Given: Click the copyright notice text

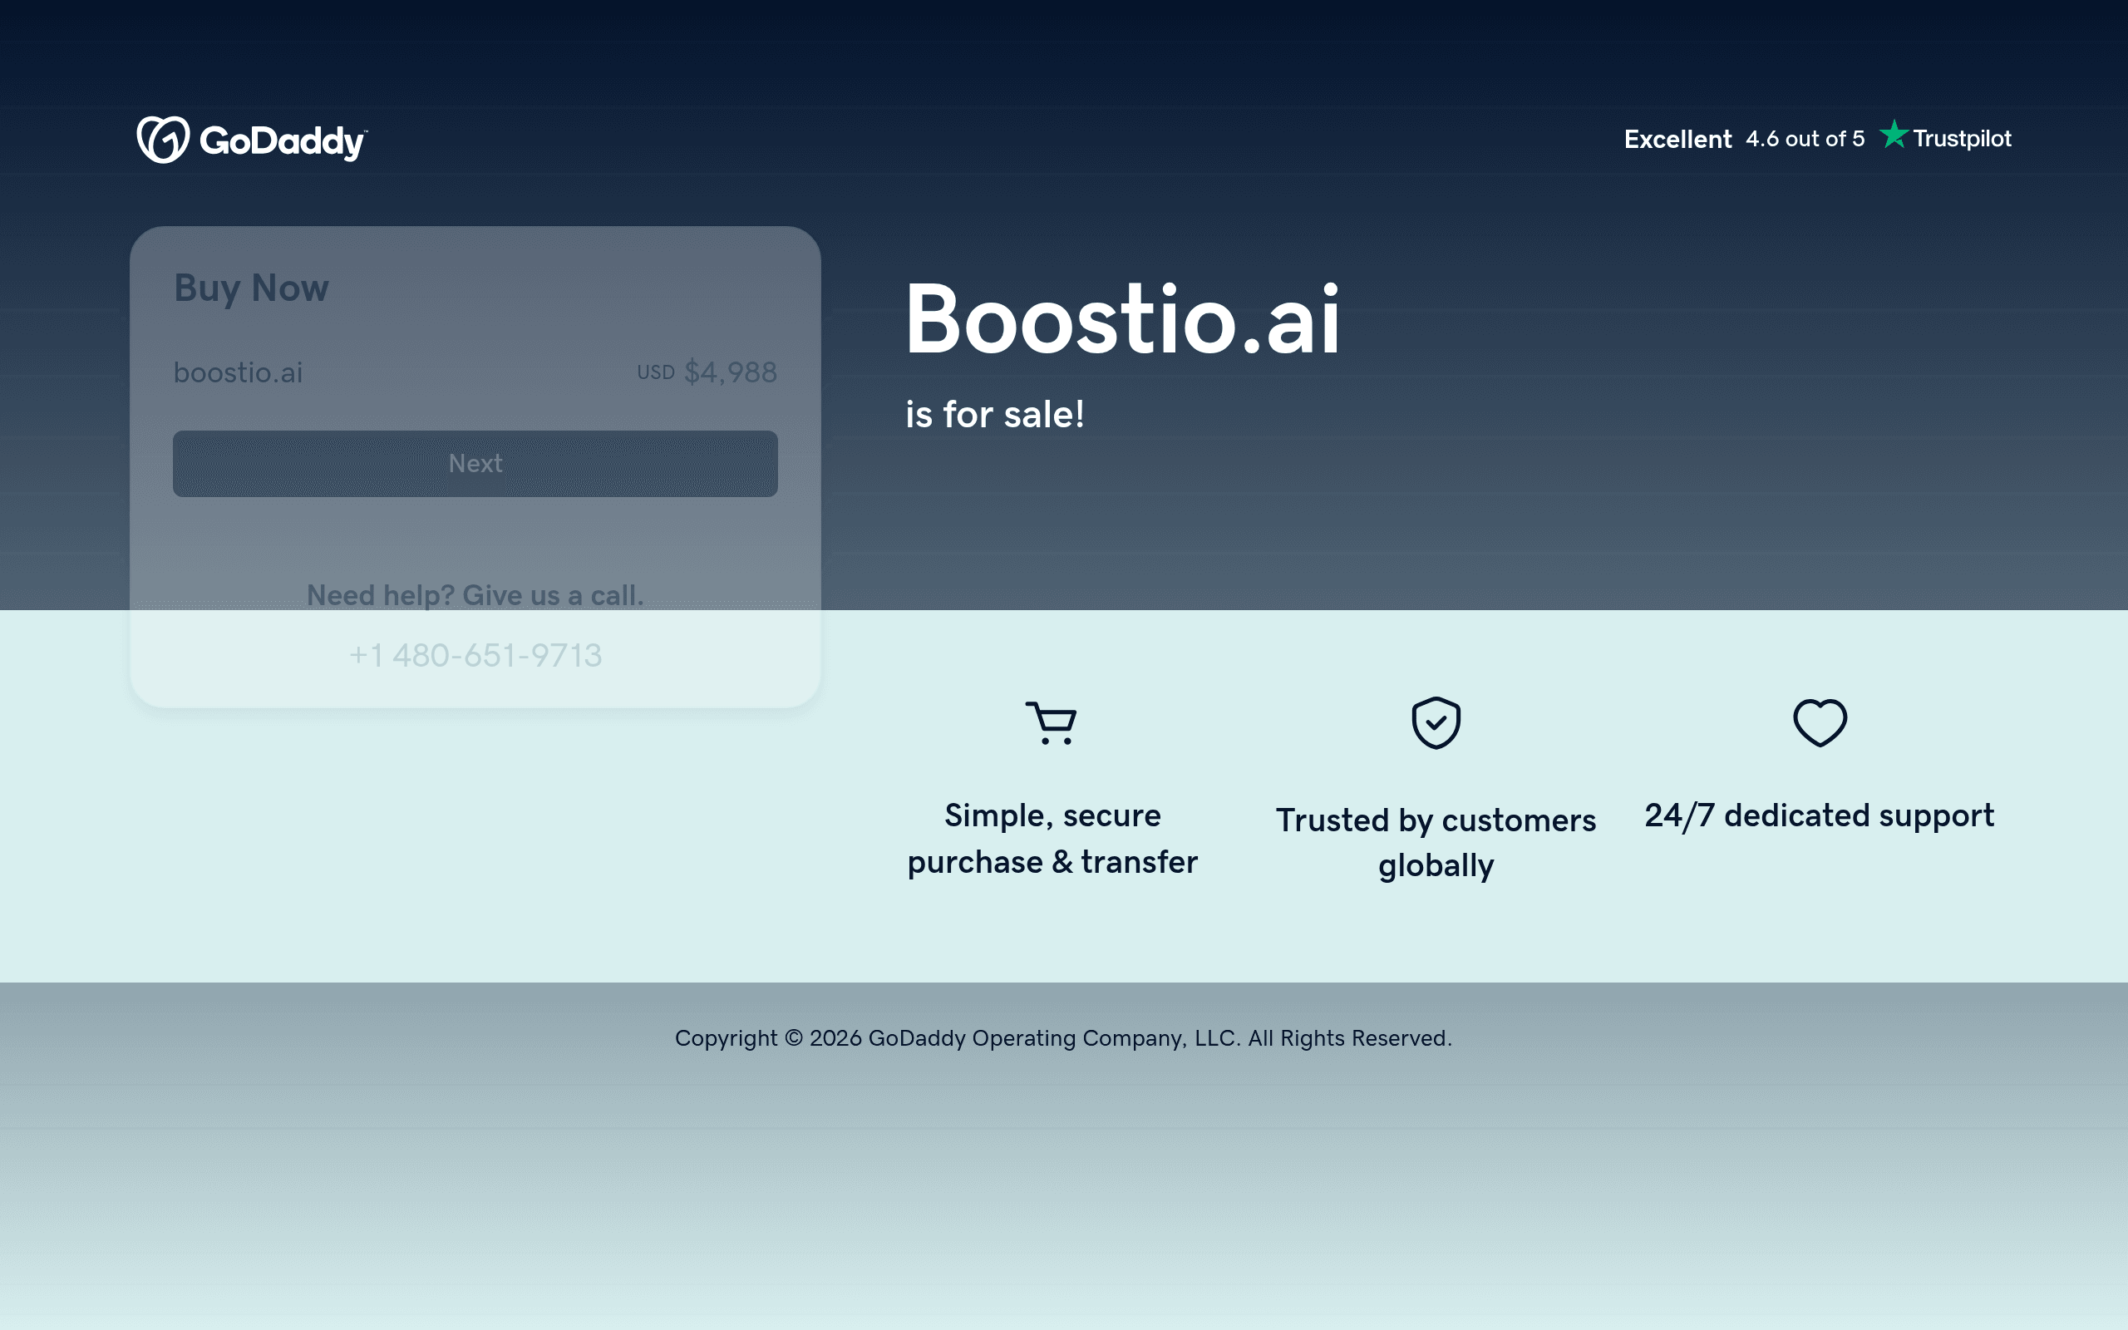Looking at the screenshot, I should click(x=1063, y=1038).
